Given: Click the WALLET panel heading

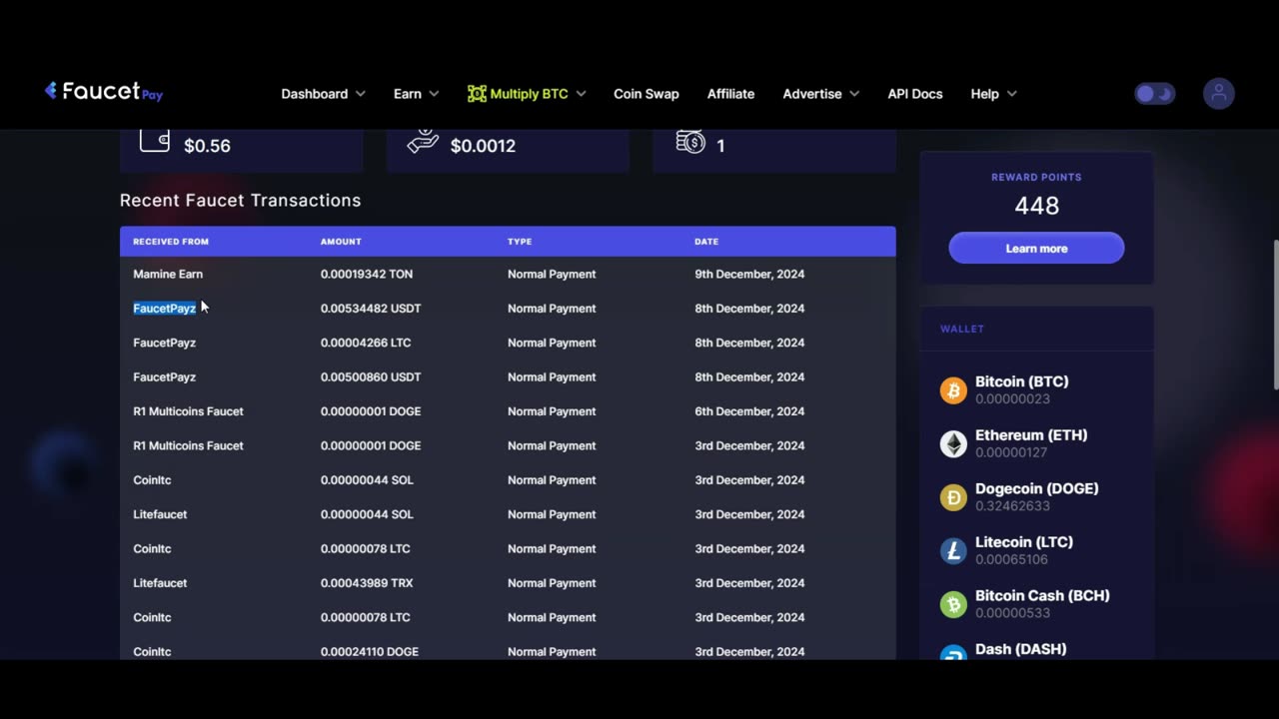Looking at the screenshot, I should [962, 329].
